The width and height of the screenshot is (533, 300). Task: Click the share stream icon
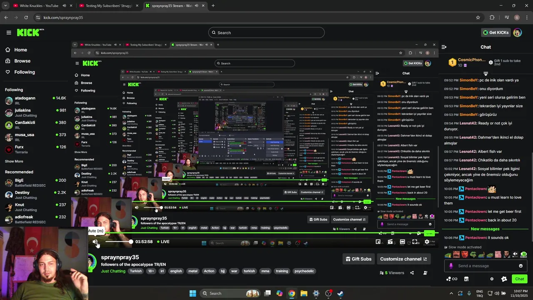tap(412, 273)
